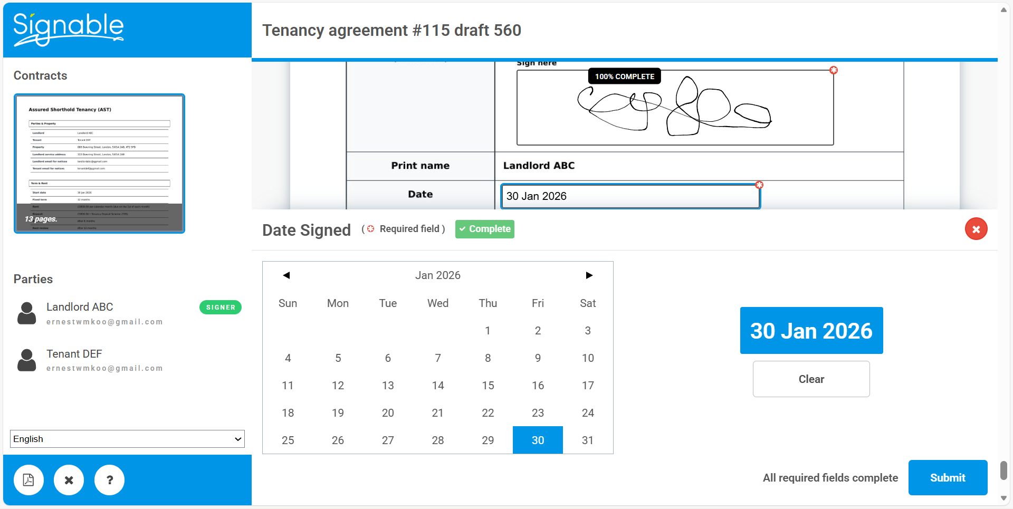This screenshot has height=509, width=1013.
Task: Click the blue 30 Jan 2026 display
Action: (811, 331)
